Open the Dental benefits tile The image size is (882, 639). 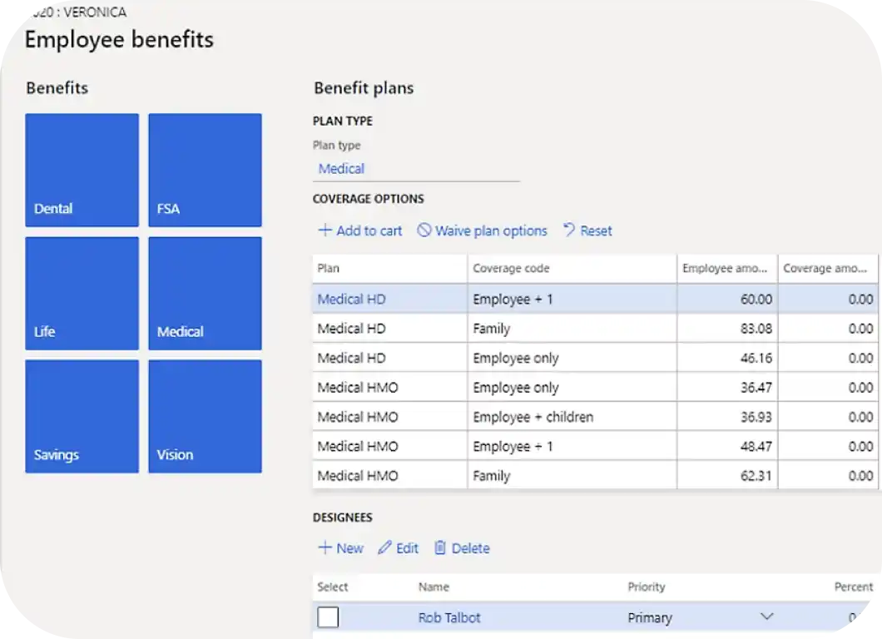coord(82,170)
